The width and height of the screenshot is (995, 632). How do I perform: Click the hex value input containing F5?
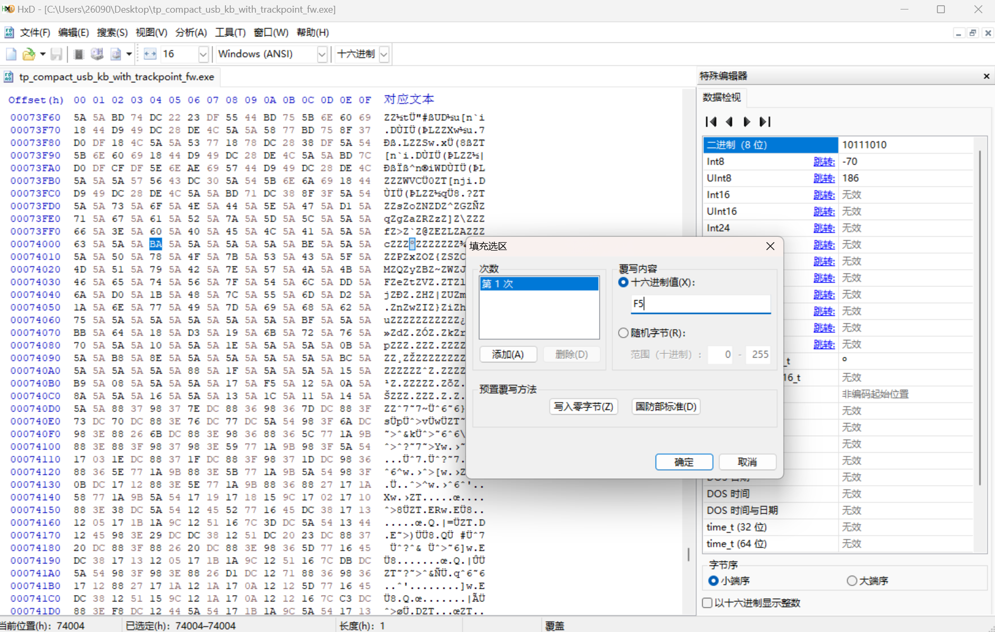tap(700, 303)
